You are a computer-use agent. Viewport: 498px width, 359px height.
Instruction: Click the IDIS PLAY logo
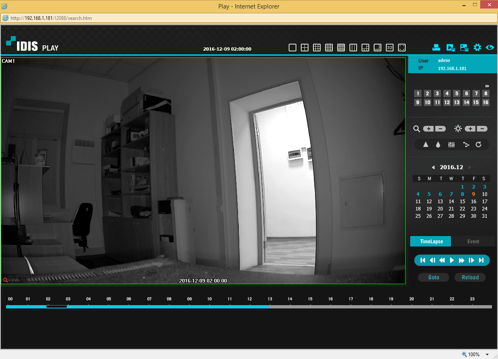(32, 44)
